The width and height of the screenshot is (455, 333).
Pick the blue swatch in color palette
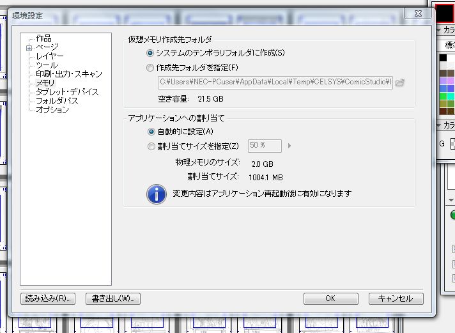click(x=443, y=88)
